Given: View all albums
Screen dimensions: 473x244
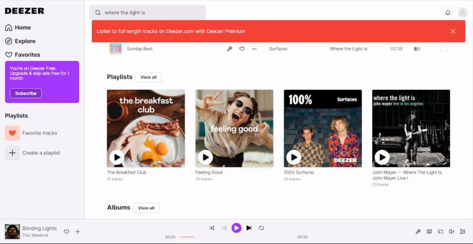Looking at the screenshot, I should (x=146, y=208).
